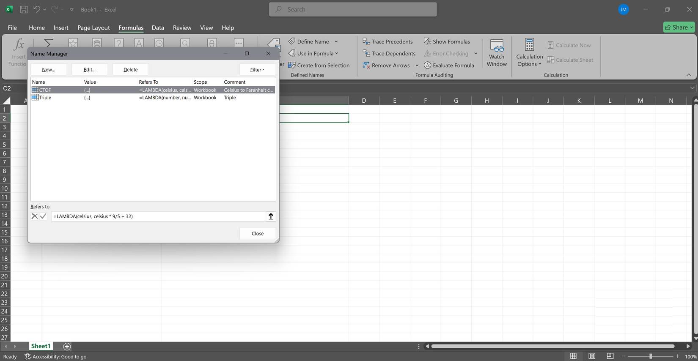Click Trace Dependents in Formula Auditing

tap(389, 53)
